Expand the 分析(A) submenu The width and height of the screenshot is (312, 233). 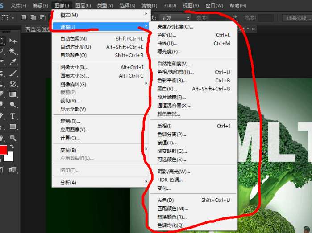101,182
